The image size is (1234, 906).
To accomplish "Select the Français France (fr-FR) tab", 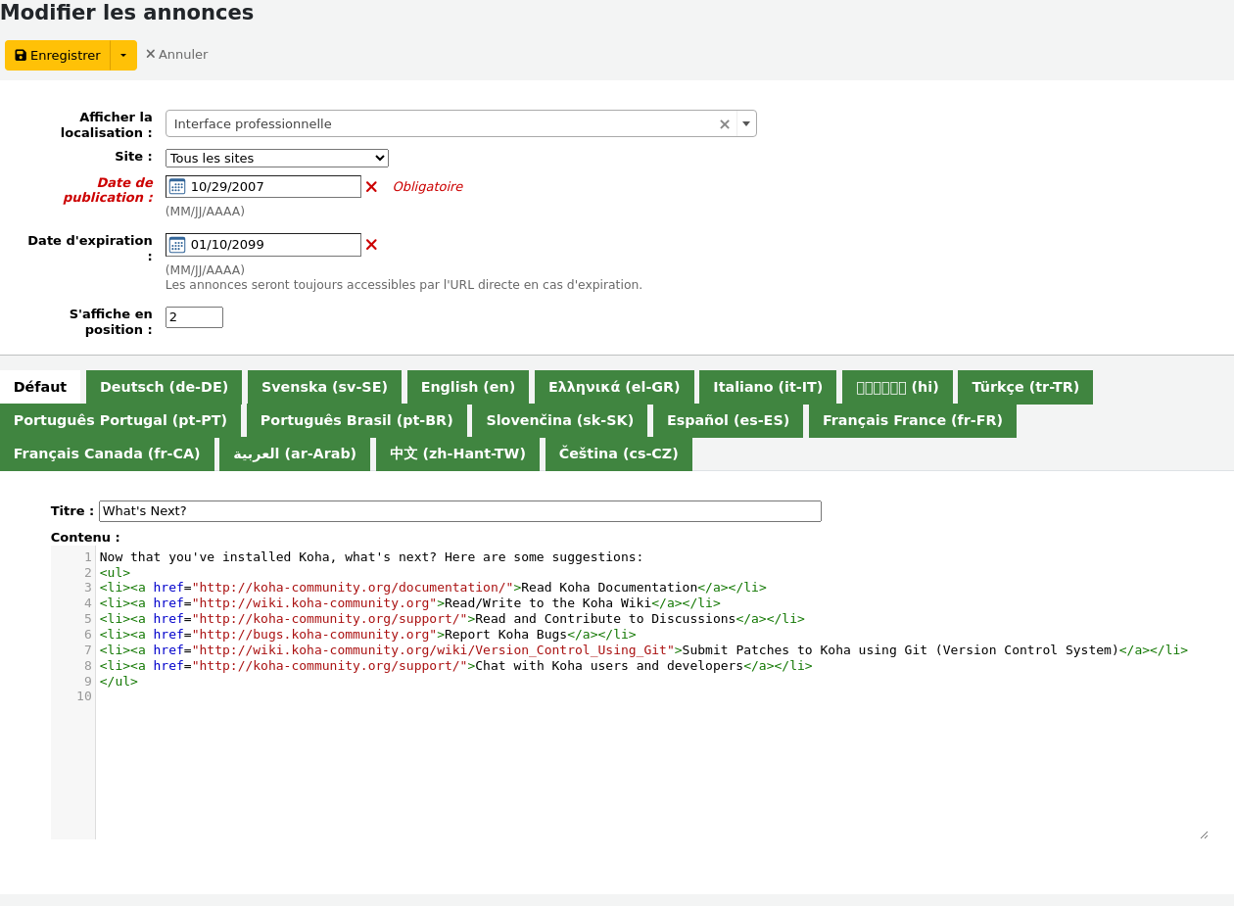I will tap(912, 420).
